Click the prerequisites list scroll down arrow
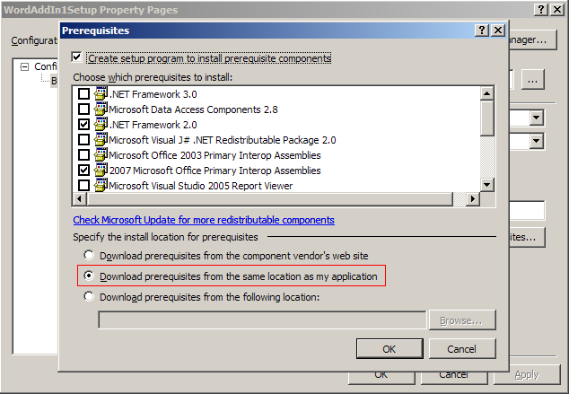Image resolution: width=569 pixels, height=394 pixels. point(487,185)
